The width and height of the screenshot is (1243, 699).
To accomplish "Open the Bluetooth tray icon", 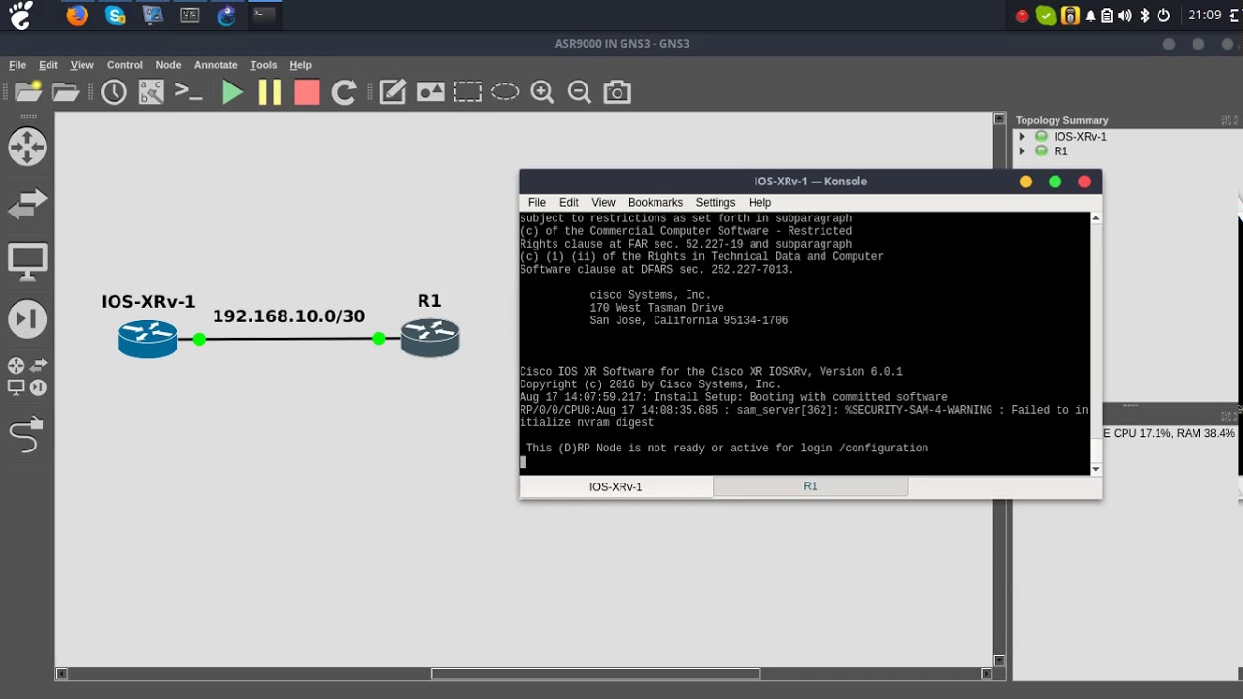I will tap(1144, 16).
